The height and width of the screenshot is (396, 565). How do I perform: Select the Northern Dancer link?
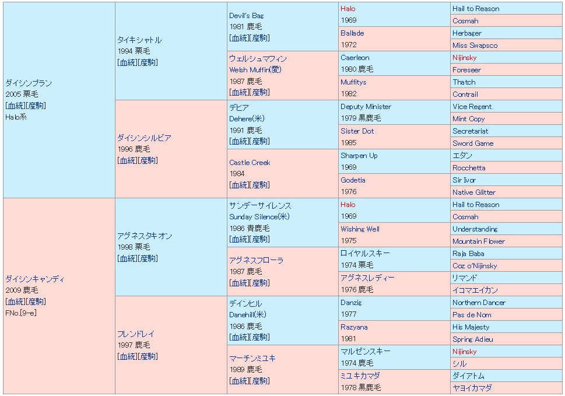[x=479, y=303]
